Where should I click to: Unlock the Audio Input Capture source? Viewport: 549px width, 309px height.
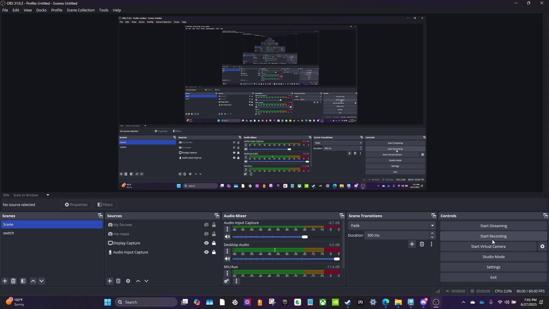(x=214, y=252)
